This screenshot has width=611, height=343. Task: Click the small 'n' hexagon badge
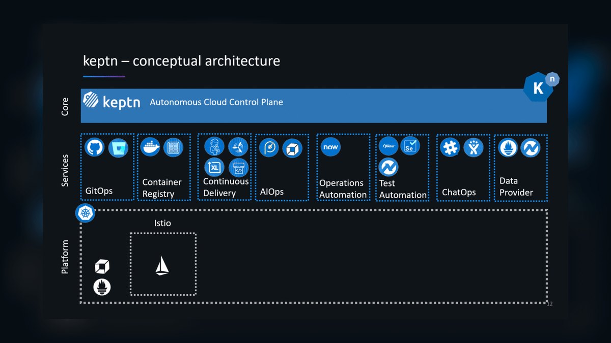click(x=551, y=79)
